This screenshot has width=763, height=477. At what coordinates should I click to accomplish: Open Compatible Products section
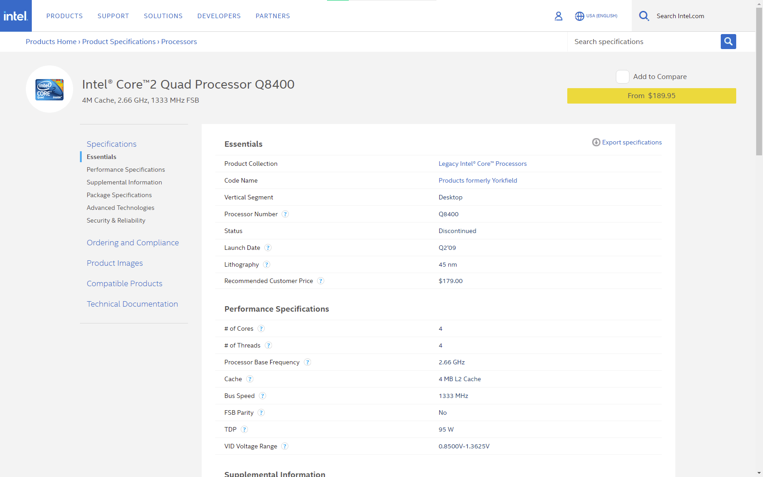point(124,283)
